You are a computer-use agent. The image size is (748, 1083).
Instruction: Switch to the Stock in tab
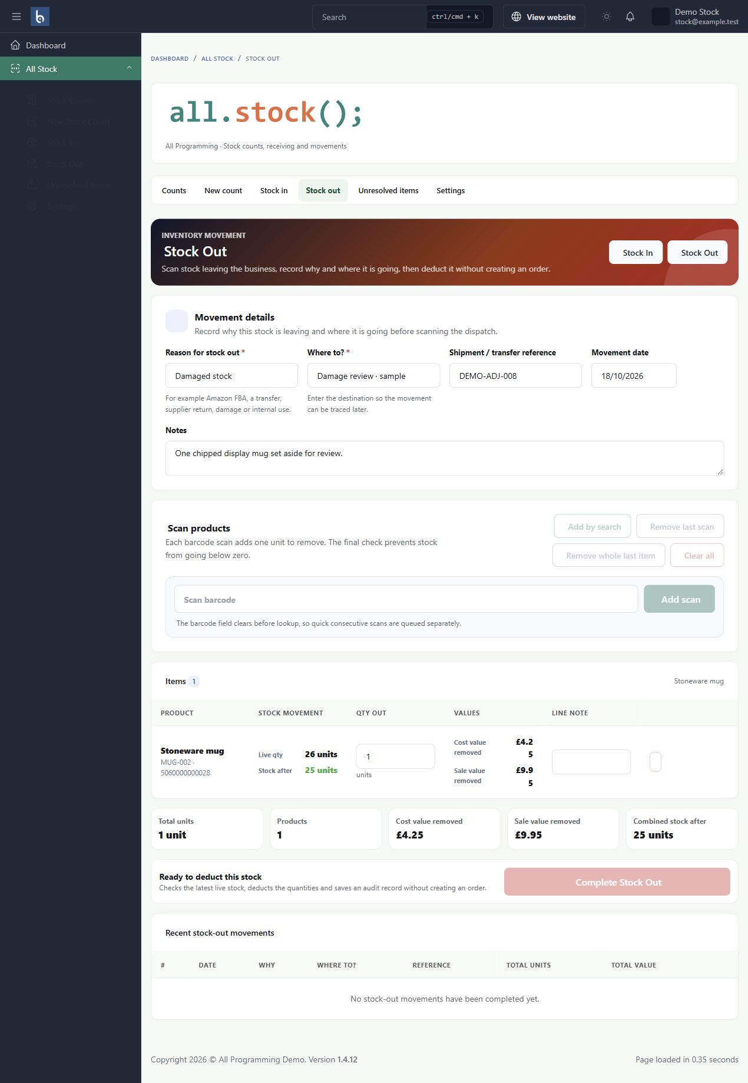pyautogui.click(x=274, y=191)
